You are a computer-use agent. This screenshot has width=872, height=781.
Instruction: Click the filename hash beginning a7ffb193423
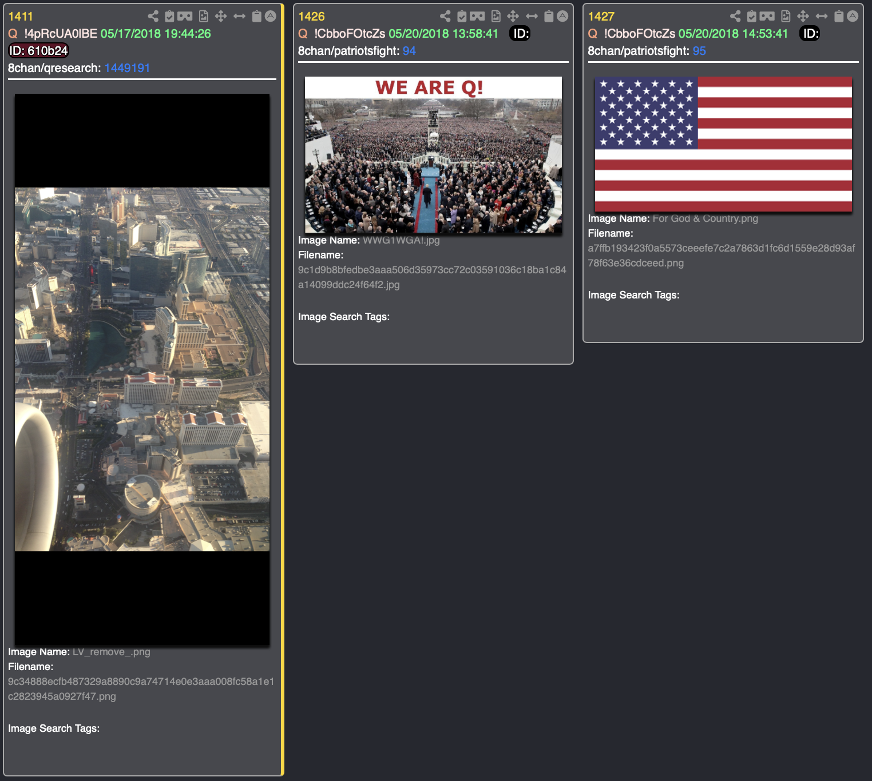(722, 256)
